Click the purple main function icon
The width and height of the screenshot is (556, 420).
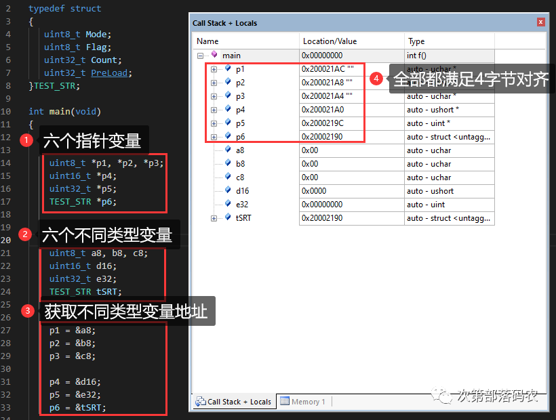(214, 54)
